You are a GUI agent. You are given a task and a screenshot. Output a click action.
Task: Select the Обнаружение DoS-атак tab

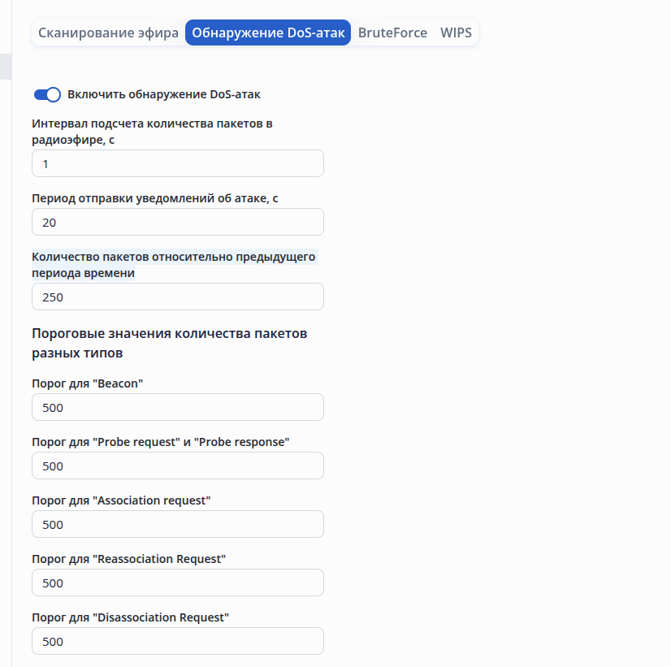coord(268,33)
